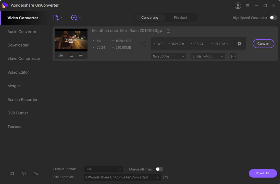Click the 210.90MB source size

[x=123, y=48]
